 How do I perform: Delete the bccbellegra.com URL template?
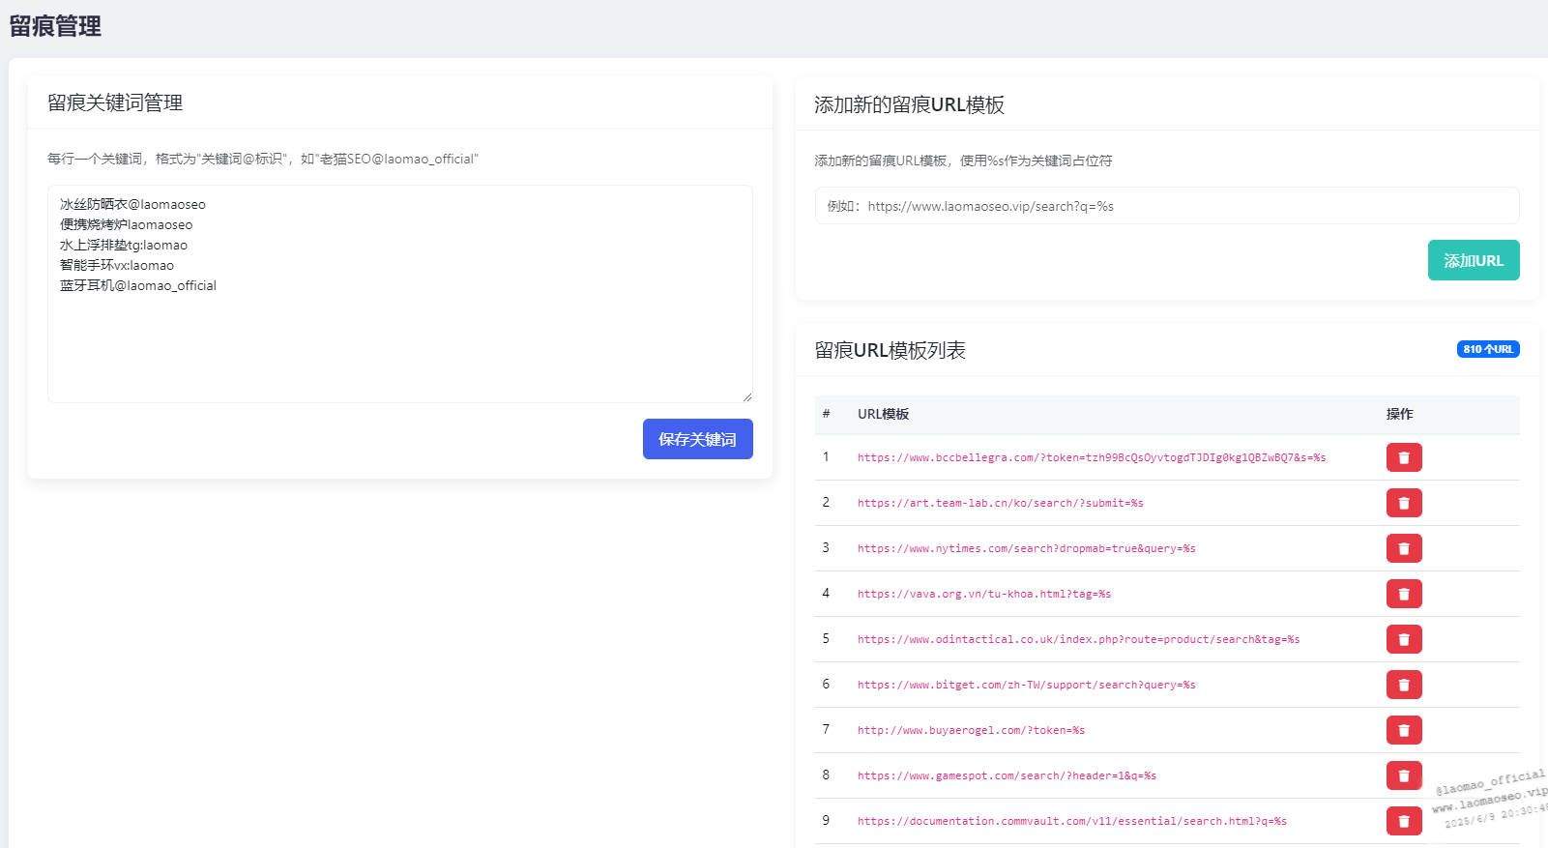tap(1404, 457)
